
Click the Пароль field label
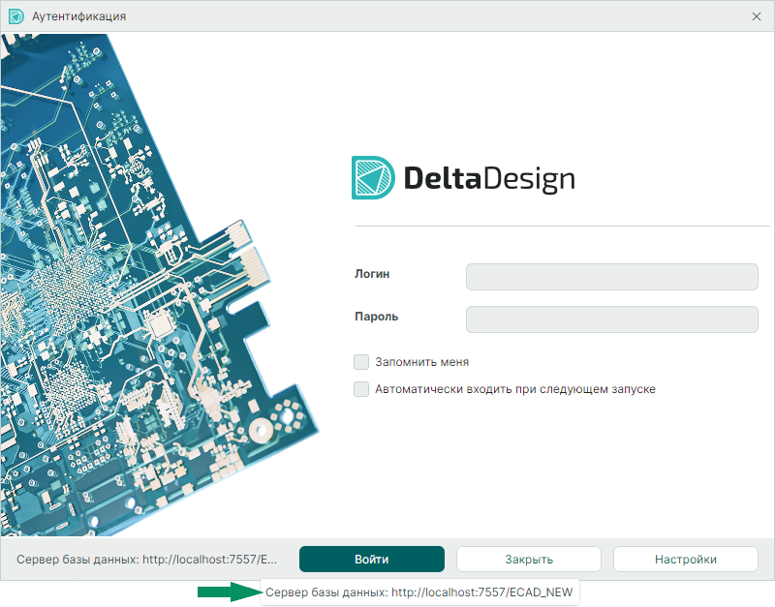tap(377, 317)
